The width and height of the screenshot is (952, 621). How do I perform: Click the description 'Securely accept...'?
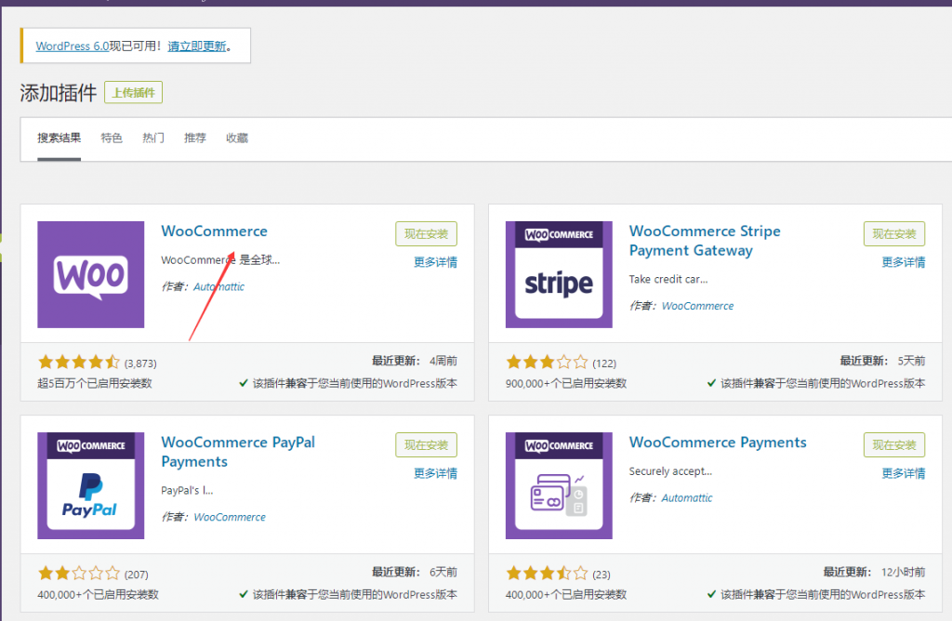click(x=670, y=471)
